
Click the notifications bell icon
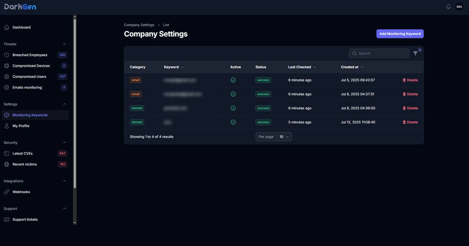[x=448, y=7]
